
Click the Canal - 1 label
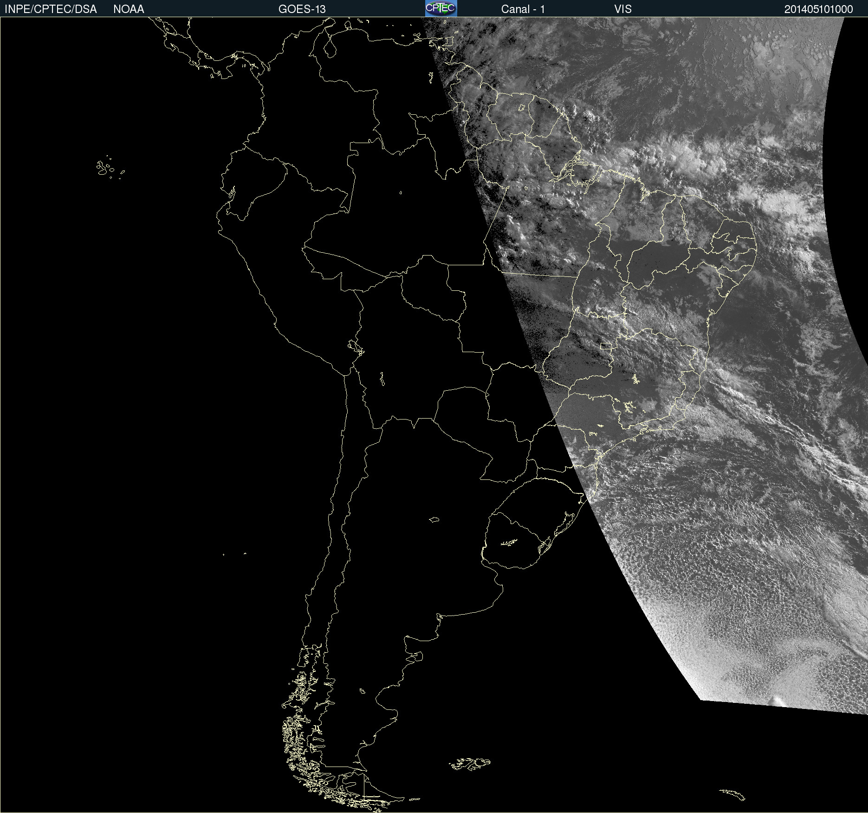pyautogui.click(x=523, y=9)
